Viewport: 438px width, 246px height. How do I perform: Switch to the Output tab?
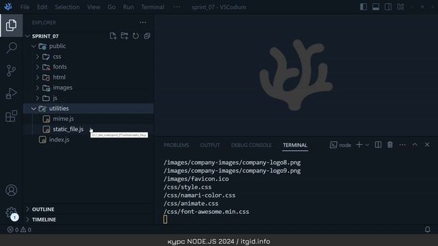click(x=210, y=145)
